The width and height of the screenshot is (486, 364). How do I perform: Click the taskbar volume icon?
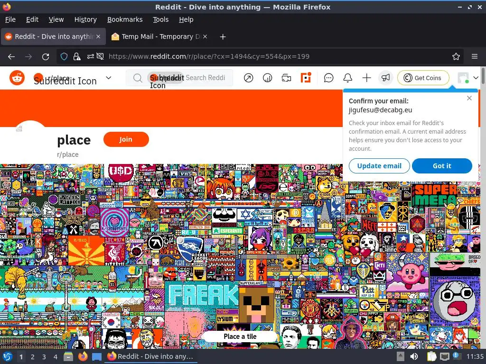point(414,356)
